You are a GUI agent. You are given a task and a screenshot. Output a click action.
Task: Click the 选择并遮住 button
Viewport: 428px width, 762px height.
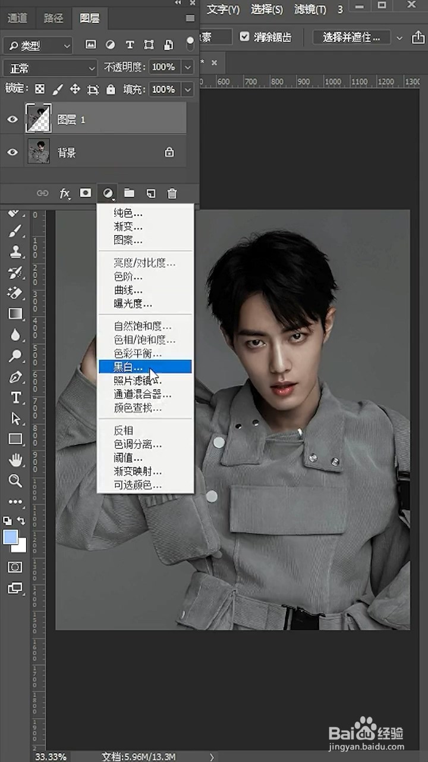pyautogui.click(x=351, y=38)
